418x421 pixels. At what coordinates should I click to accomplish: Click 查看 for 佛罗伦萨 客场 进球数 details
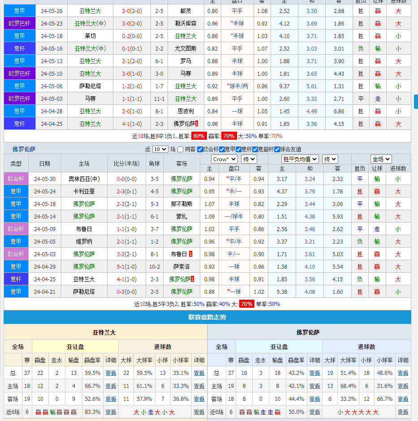point(403,399)
